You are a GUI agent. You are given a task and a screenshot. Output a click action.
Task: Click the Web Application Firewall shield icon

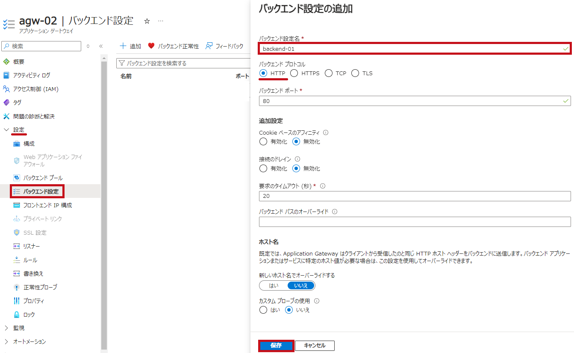coord(17,161)
